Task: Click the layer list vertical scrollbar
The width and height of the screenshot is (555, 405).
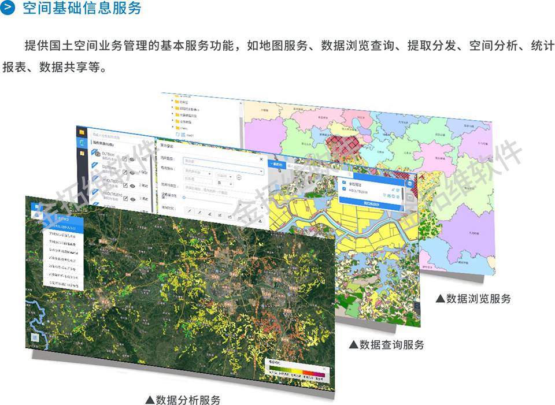Action: 152,184
